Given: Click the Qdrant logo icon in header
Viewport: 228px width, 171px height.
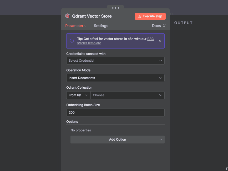Looking at the screenshot, I should 68,16.
